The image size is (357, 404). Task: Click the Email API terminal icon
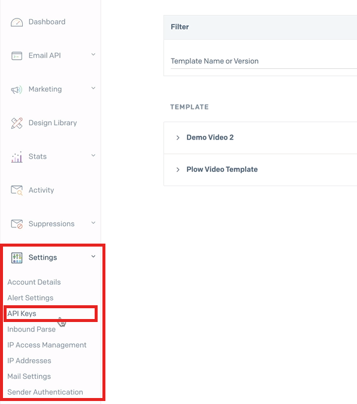coord(17,56)
